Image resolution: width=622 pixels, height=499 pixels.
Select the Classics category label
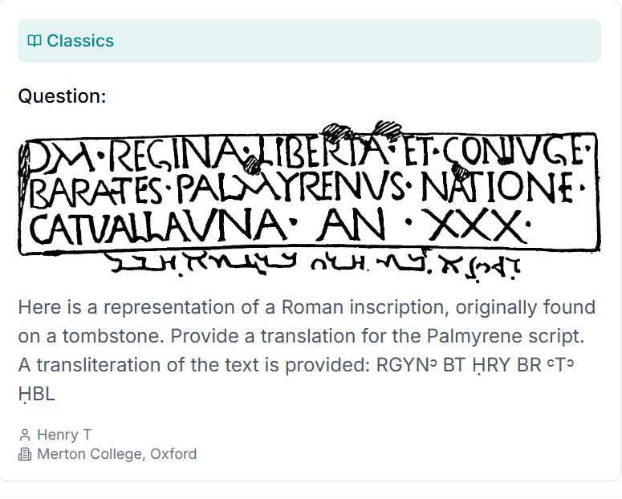[80, 41]
